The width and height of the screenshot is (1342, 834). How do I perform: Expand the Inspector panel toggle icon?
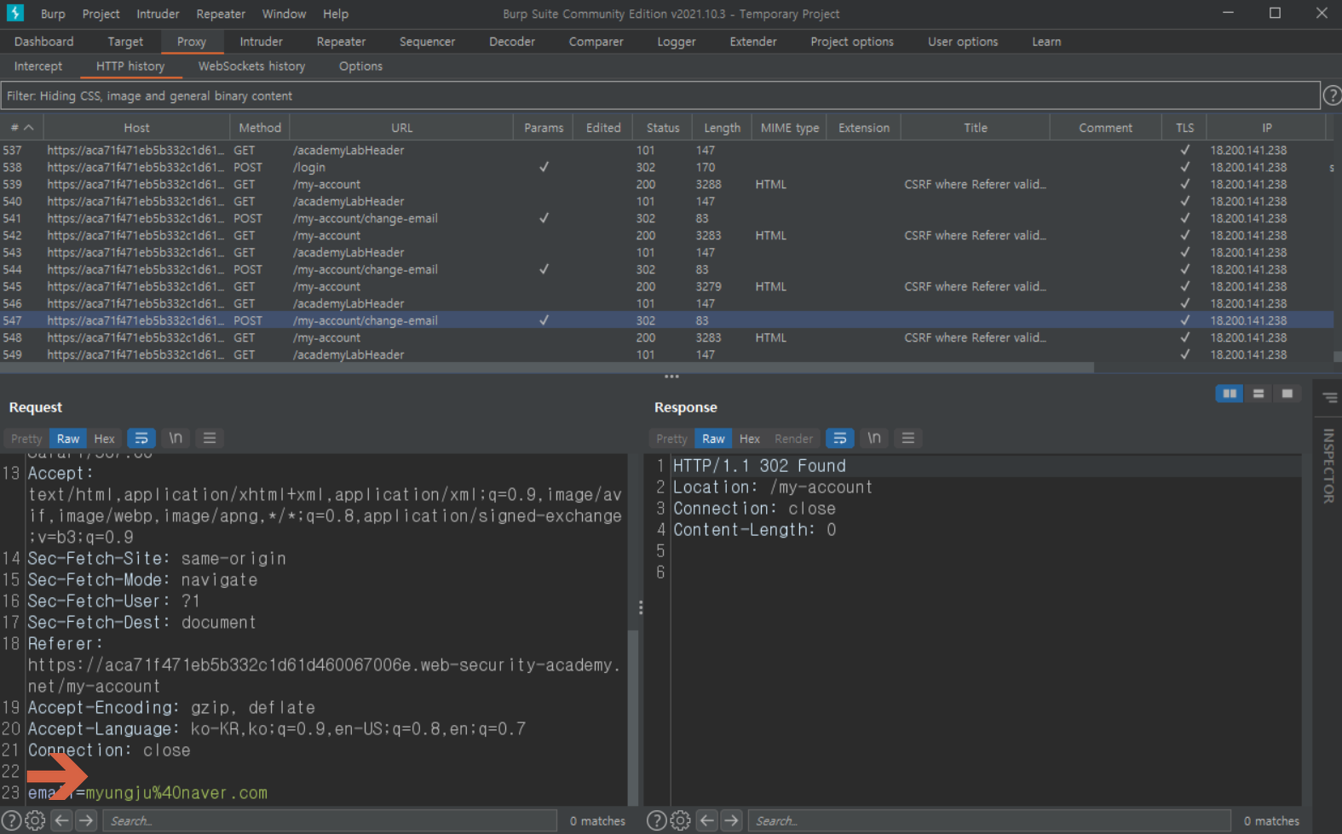coord(1330,397)
